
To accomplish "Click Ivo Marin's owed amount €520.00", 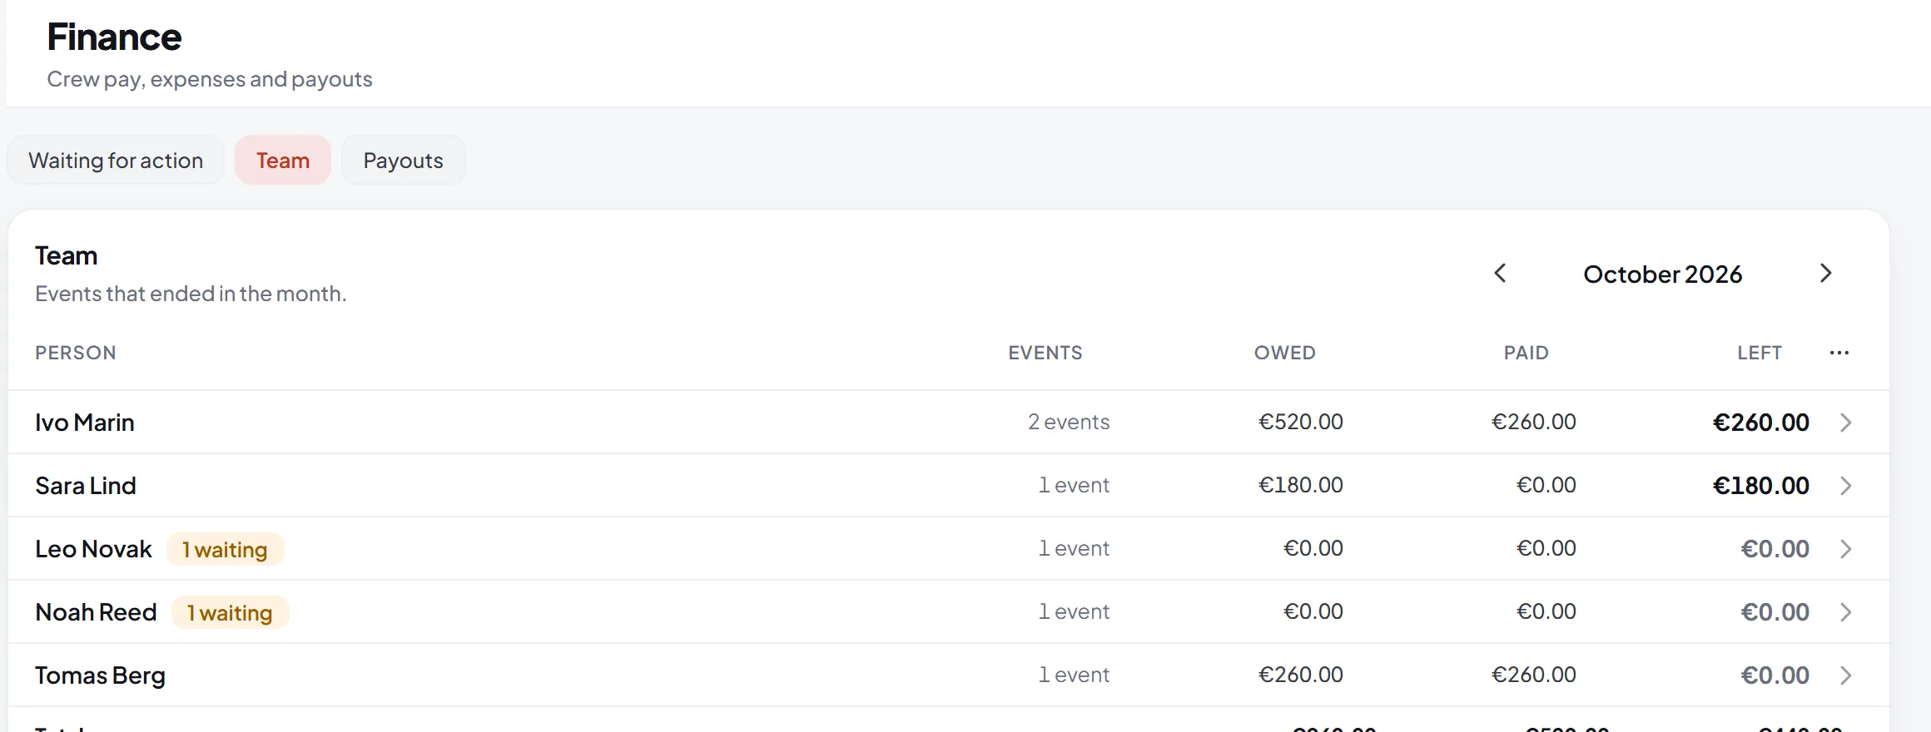I will (1301, 422).
